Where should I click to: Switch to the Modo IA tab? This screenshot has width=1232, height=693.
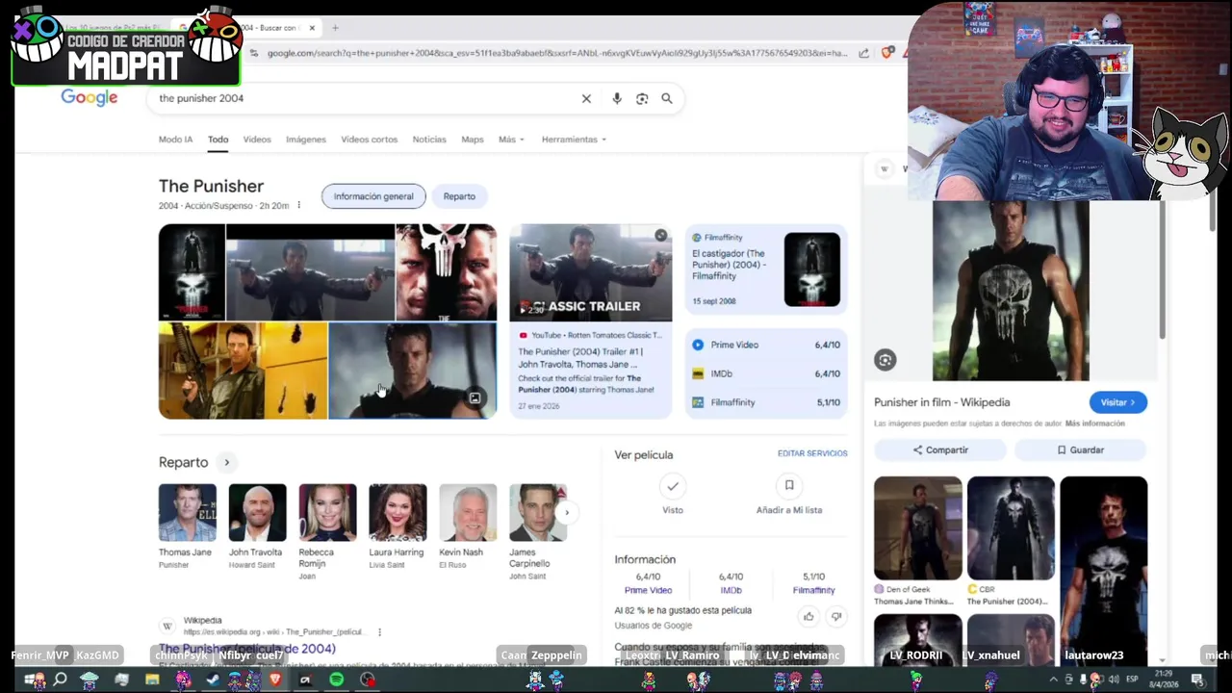(175, 140)
